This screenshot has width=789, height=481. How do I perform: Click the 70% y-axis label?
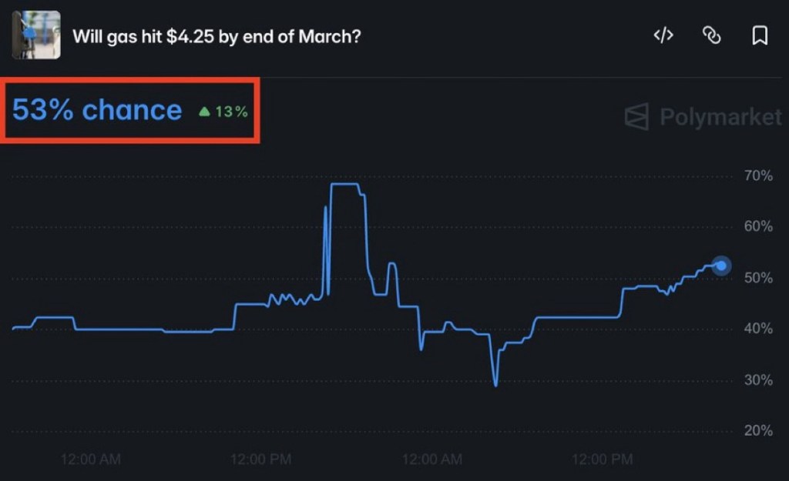pyautogui.click(x=758, y=175)
